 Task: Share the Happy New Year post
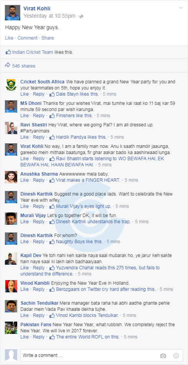coord(48,38)
